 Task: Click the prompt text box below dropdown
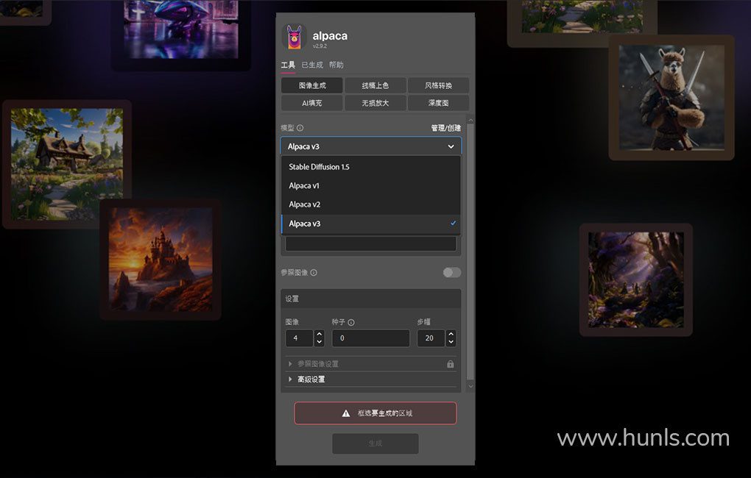[x=370, y=243]
